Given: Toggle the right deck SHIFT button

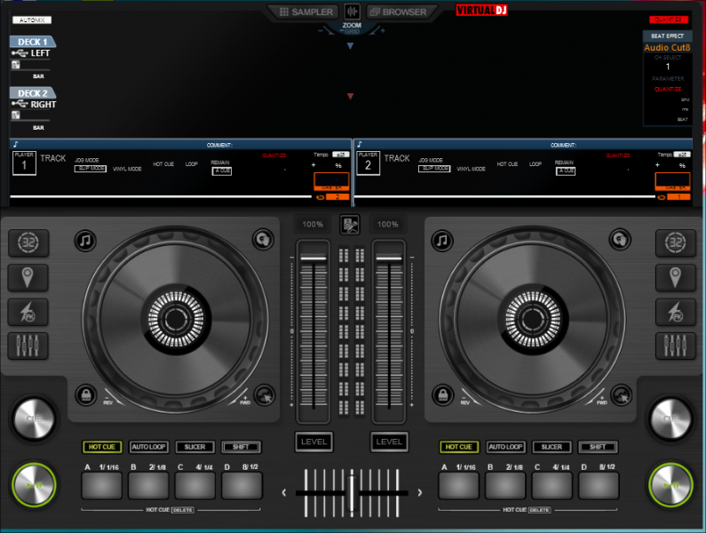Looking at the screenshot, I should point(598,447).
